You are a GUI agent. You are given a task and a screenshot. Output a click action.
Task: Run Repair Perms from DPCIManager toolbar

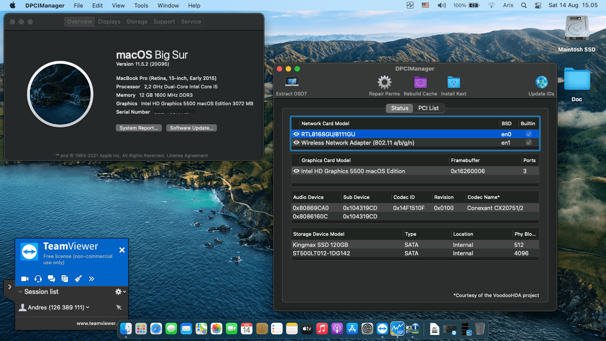click(x=384, y=83)
